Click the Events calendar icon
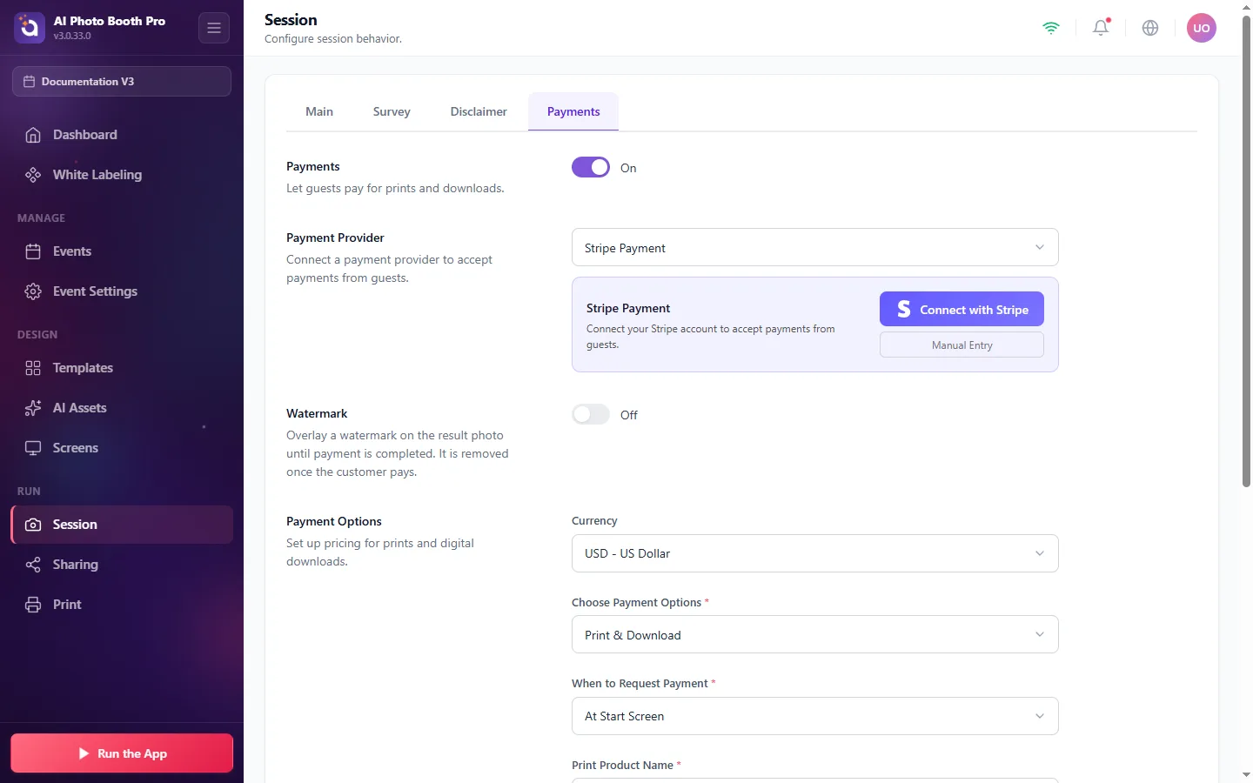This screenshot has height=783, width=1253. (33, 251)
